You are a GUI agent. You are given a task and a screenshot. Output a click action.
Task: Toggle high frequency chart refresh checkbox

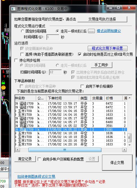click(22, 54)
